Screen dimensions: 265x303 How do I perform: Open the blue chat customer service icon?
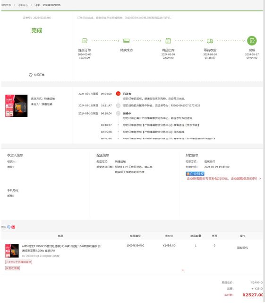pos(9,227)
